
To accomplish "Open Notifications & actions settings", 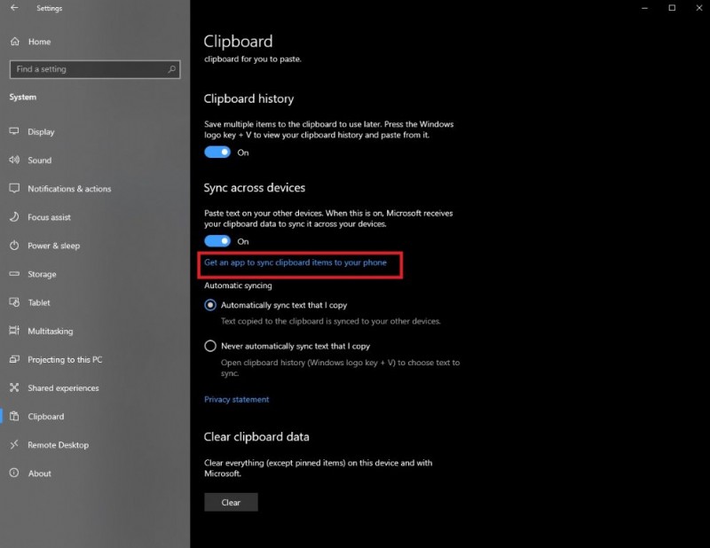I will tap(14, 189).
